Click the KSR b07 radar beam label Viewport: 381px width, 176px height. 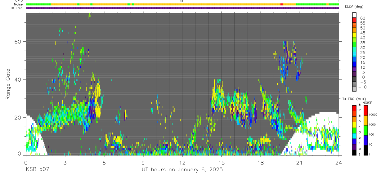[x=37, y=170]
